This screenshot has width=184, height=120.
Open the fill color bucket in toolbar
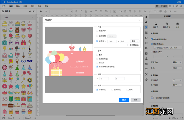click(x=145, y=11)
